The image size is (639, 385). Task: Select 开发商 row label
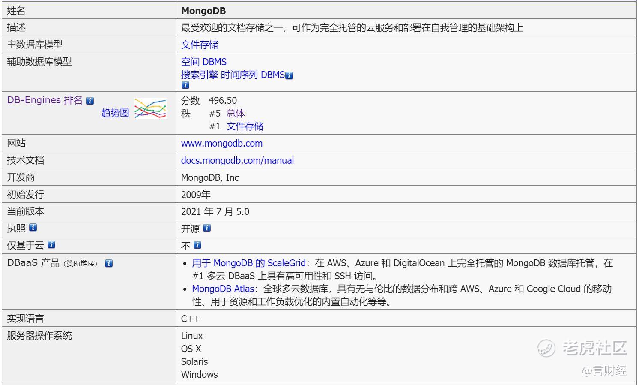(x=21, y=177)
